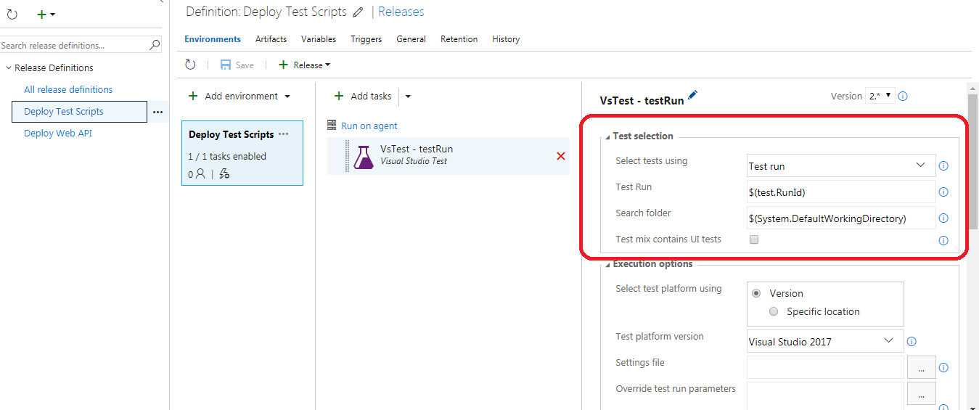Screen dimensions: 979x410
Task: Click into the Search folder input field
Action: [841, 218]
